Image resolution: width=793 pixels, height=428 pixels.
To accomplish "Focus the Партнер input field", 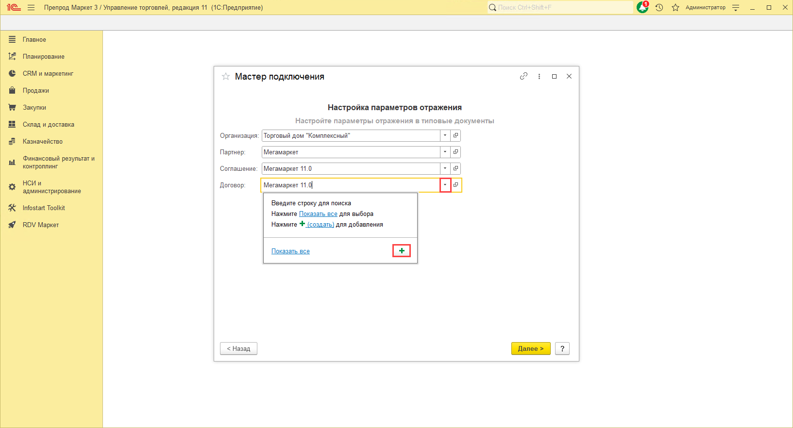I will [351, 152].
